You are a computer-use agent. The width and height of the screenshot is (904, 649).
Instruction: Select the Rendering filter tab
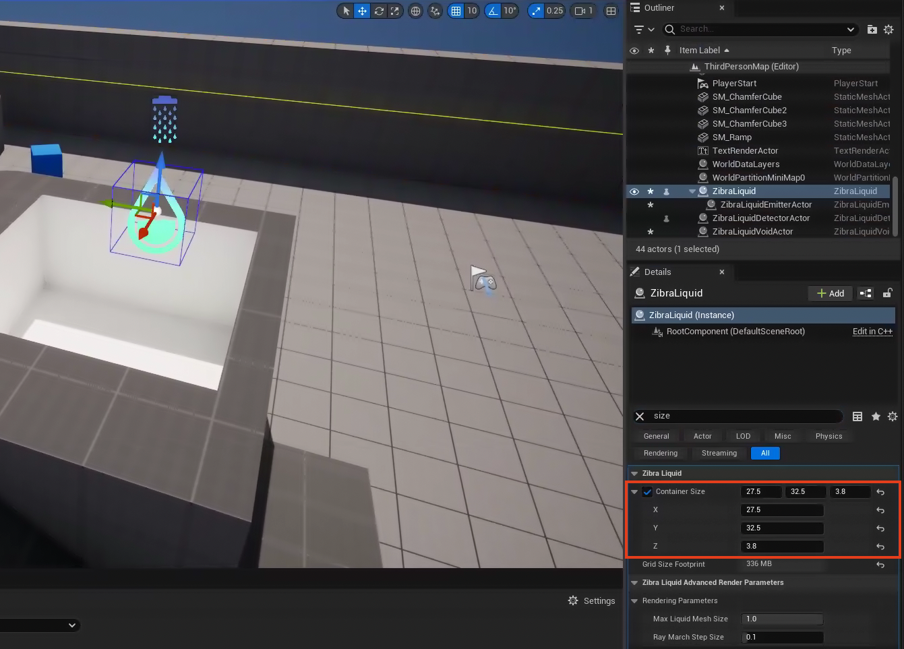tap(661, 453)
